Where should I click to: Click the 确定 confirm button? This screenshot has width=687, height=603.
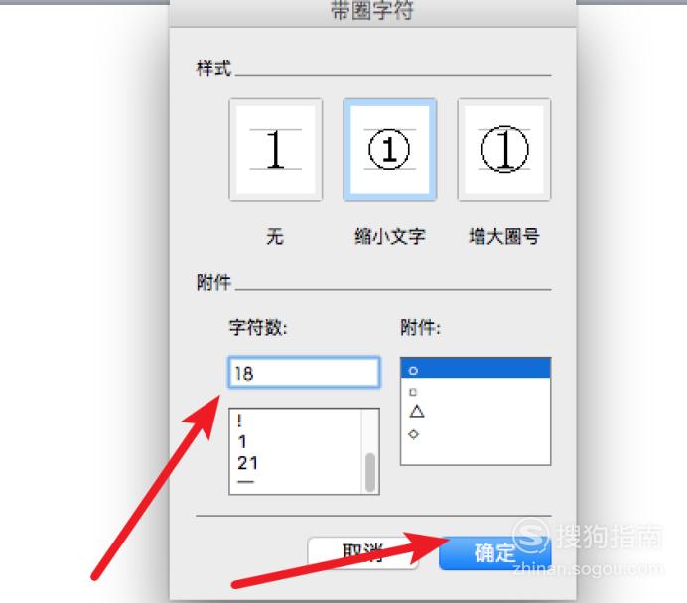pos(495,552)
